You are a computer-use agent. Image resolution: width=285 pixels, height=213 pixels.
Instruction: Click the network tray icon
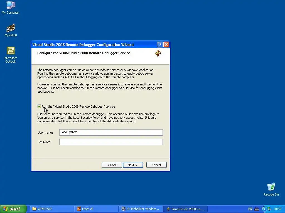[x=269, y=209]
